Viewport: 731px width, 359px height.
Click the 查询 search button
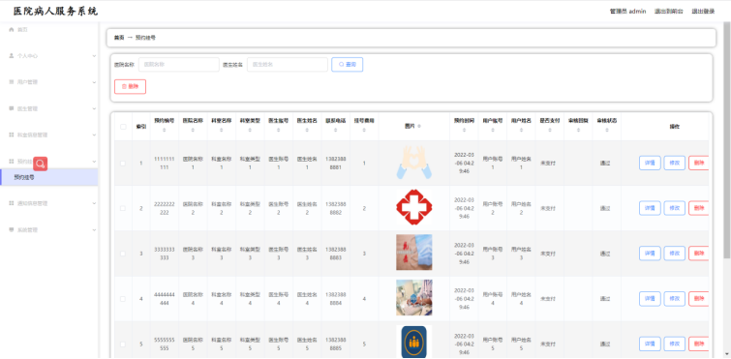tap(348, 65)
